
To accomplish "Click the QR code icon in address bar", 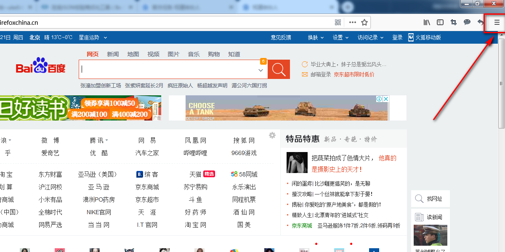I will 338,22.
